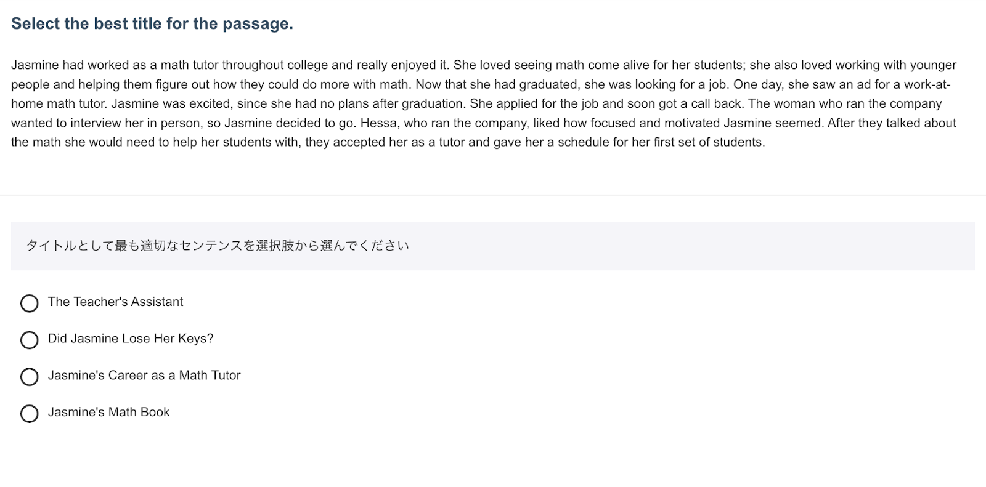Click the Japanese instruction text in the gray box
This screenshot has width=986, height=487.
[218, 246]
